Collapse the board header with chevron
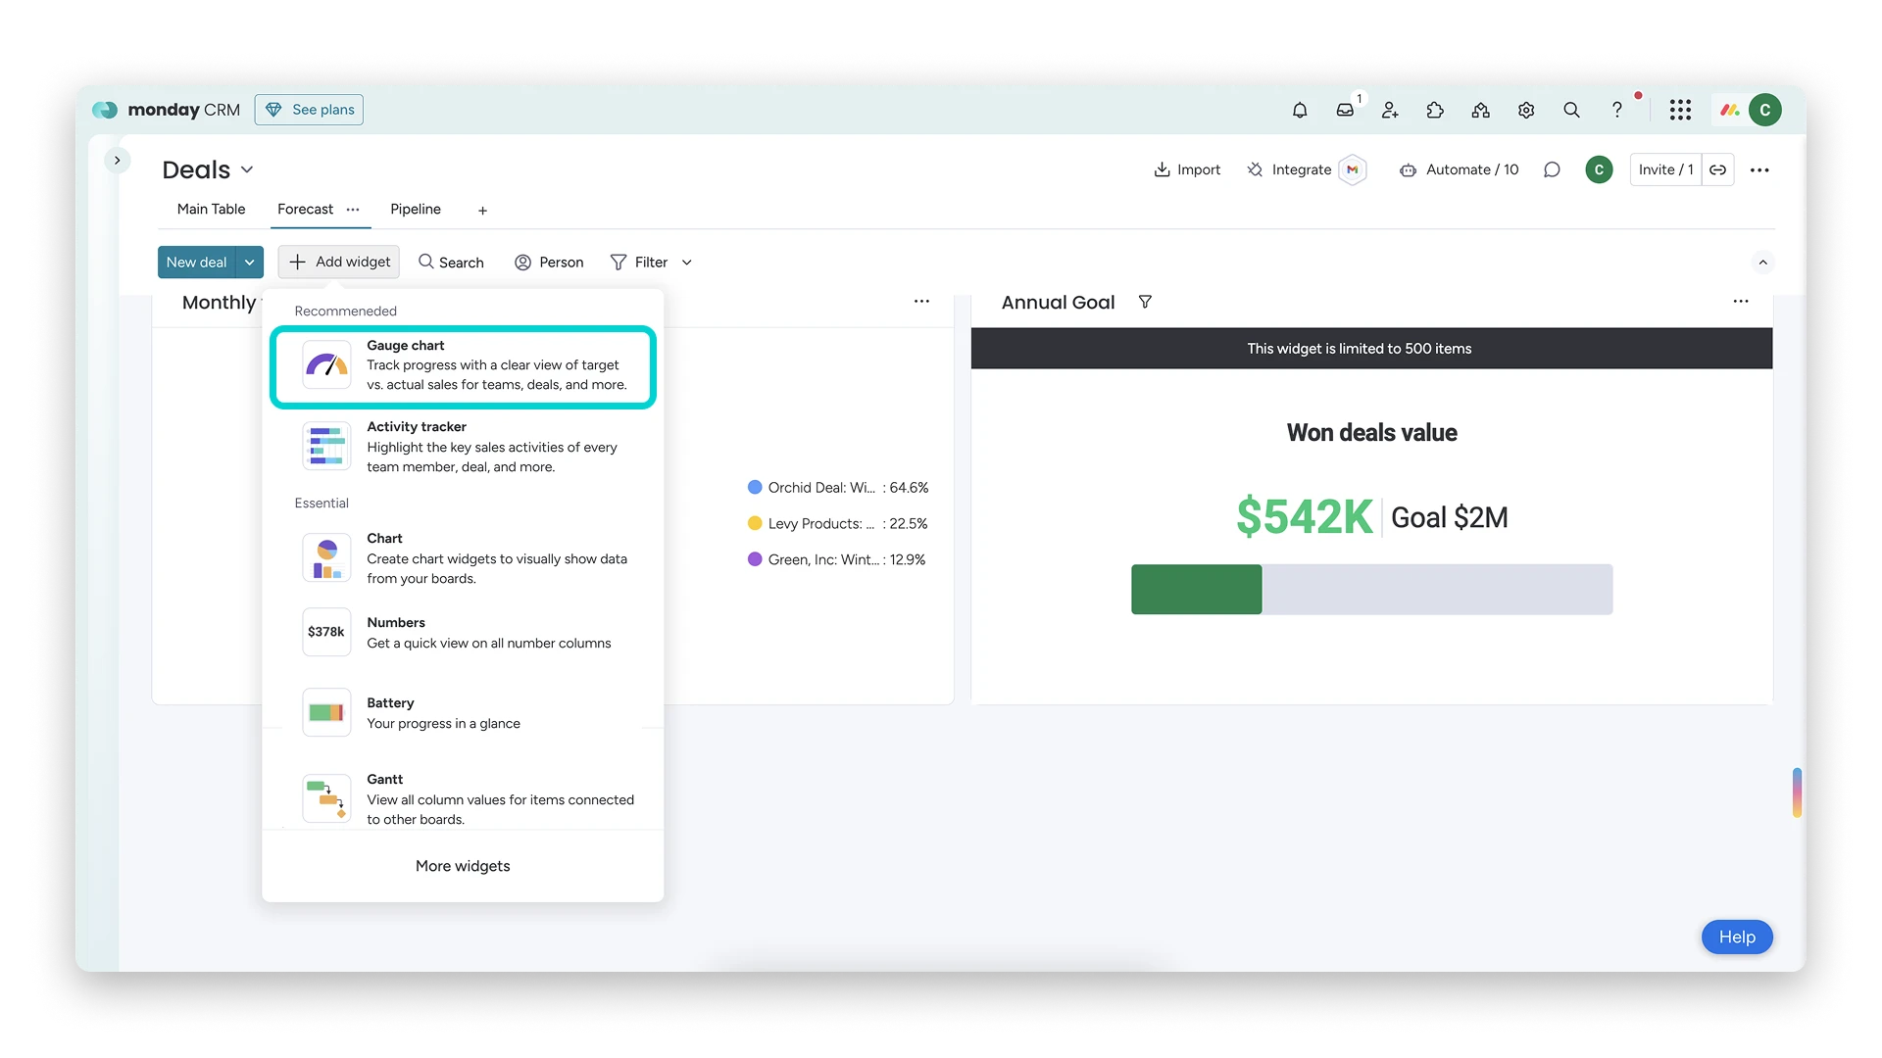1882x1058 pixels. point(1762,263)
